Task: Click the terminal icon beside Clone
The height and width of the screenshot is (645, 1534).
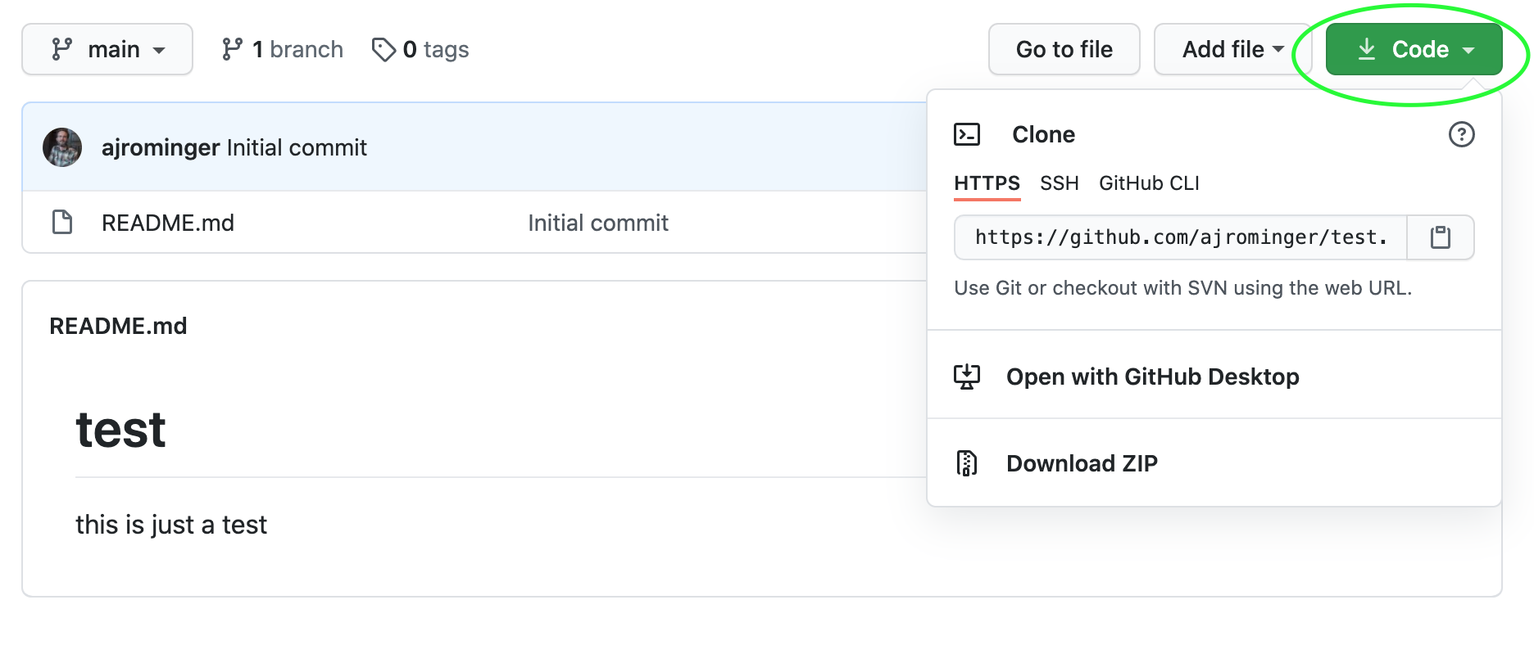Action: (967, 134)
